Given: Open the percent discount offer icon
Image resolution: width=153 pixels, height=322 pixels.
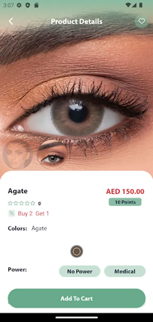Looking at the screenshot, I should pos(11,213).
